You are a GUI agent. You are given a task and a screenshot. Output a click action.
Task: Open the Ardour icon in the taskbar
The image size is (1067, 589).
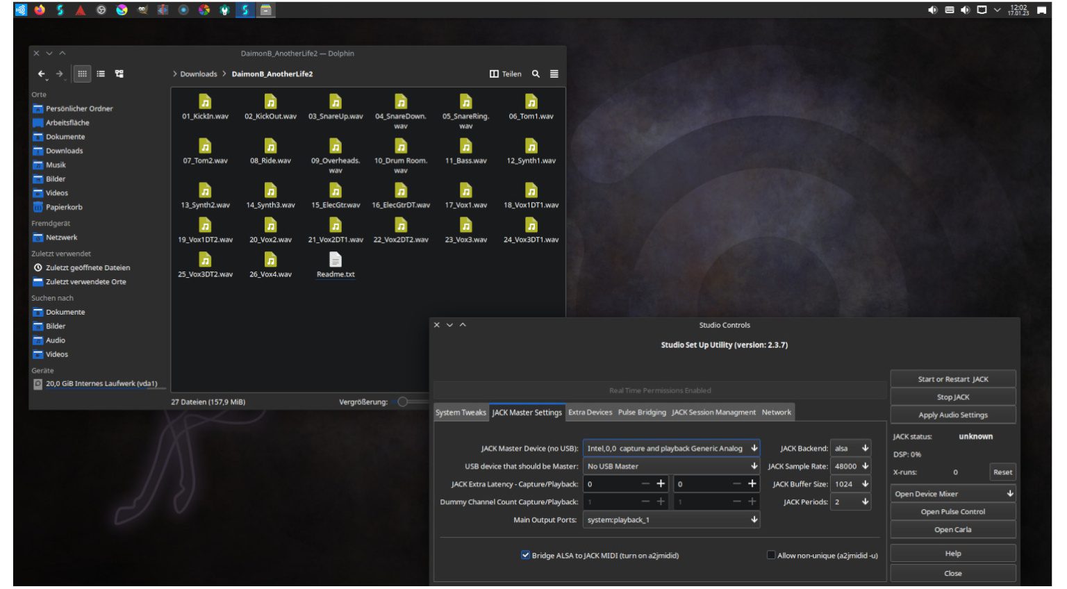(80, 9)
